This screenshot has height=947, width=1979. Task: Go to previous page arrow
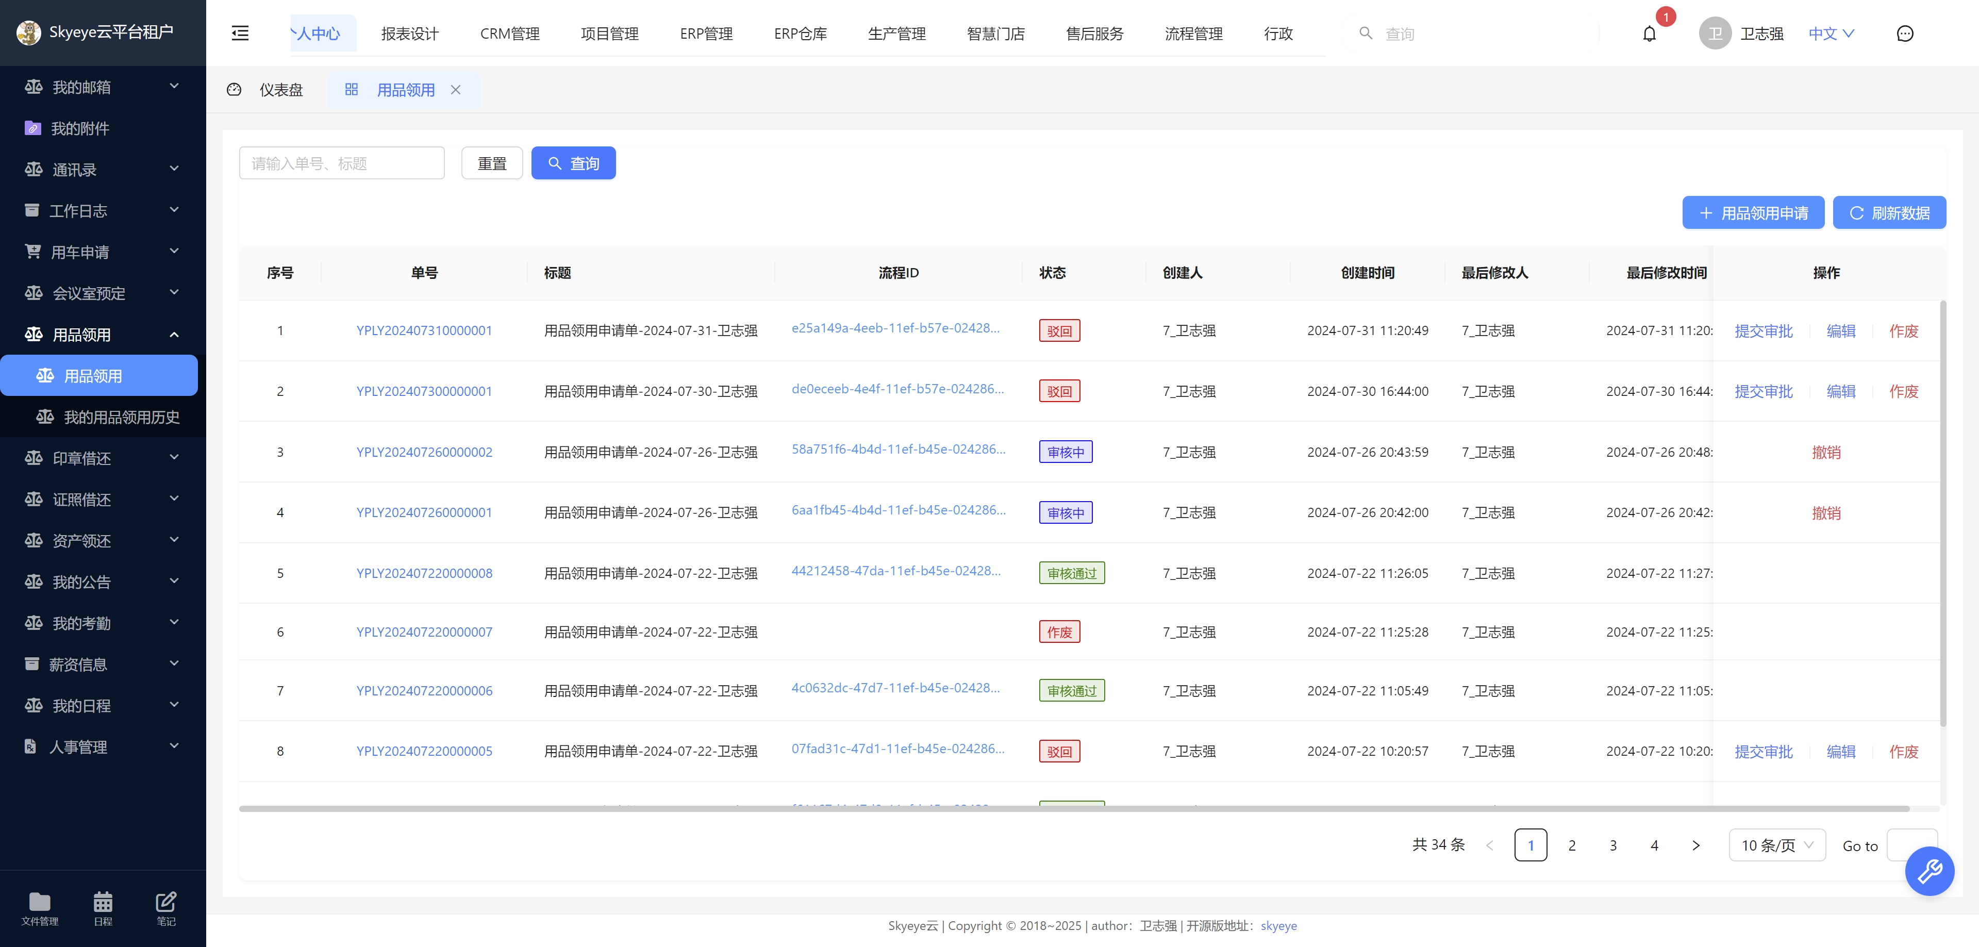1490,845
